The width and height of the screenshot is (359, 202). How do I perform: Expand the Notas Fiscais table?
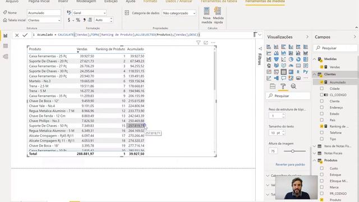[x=315, y=153]
